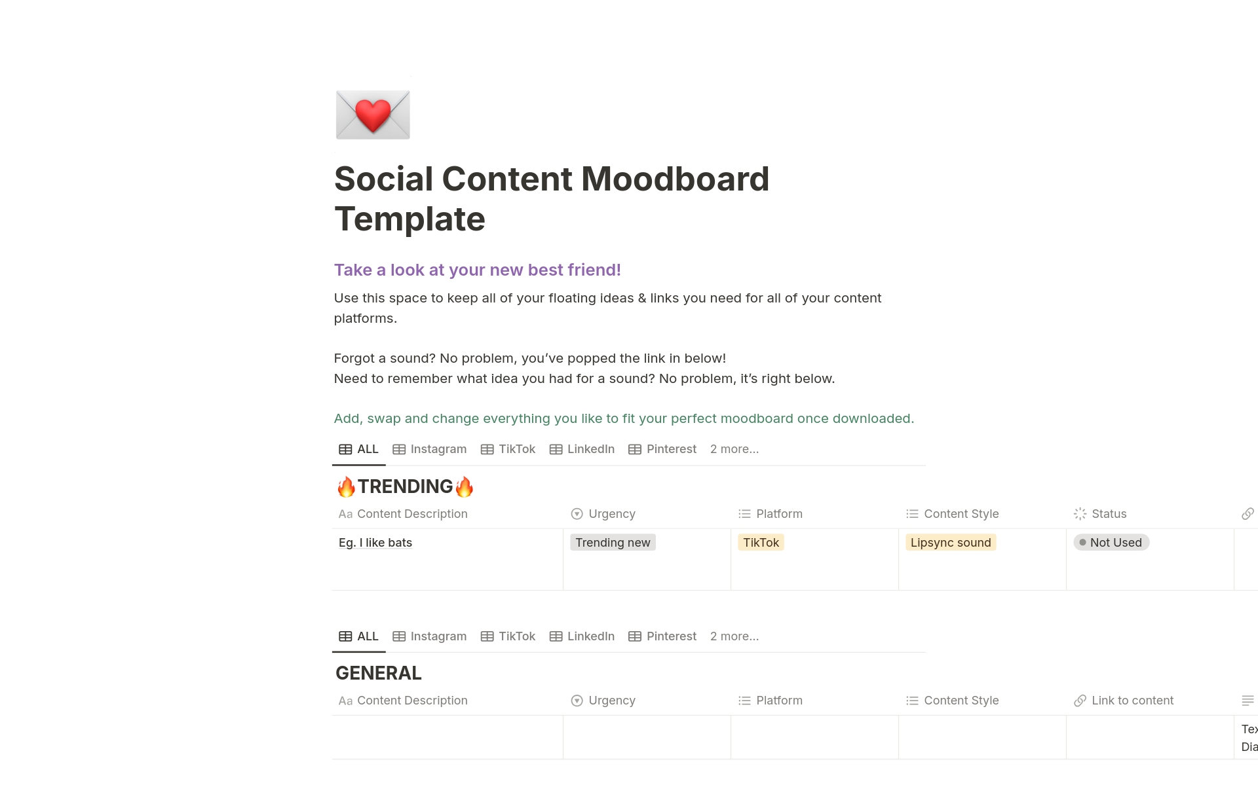Open the "Eg. I like bats" entry
The width and height of the screenshot is (1258, 785).
coord(375,542)
